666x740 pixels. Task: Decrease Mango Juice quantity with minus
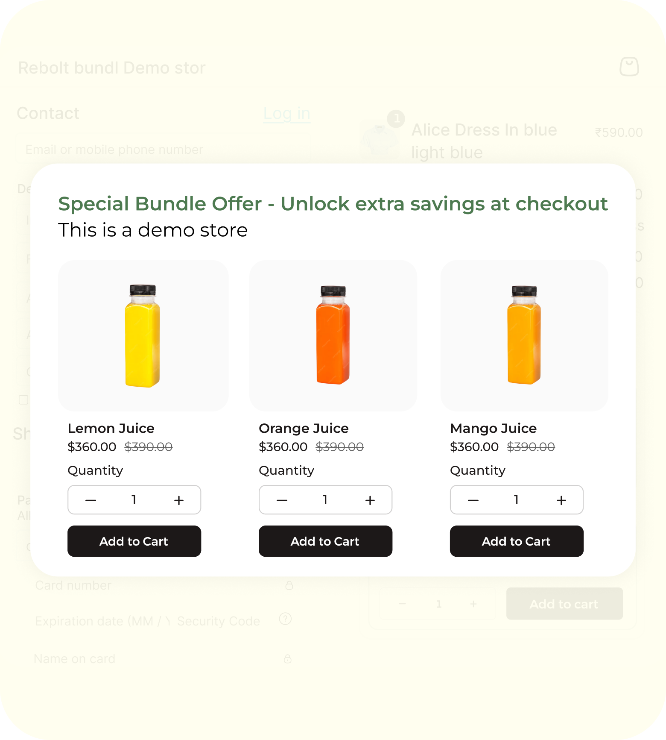click(473, 500)
